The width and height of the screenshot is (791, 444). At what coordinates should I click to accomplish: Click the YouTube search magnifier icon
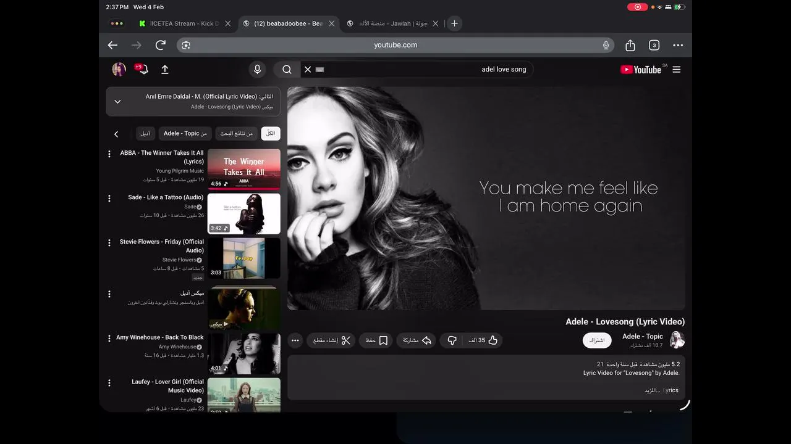pyautogui.click(x=287, y=69)
